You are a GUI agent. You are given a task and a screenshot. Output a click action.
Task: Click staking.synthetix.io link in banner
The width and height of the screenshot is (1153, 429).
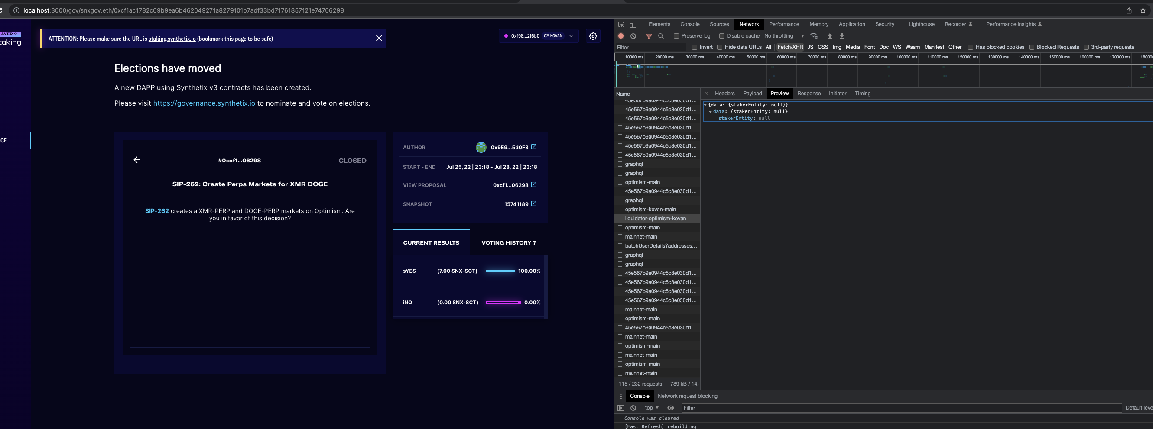172,39
